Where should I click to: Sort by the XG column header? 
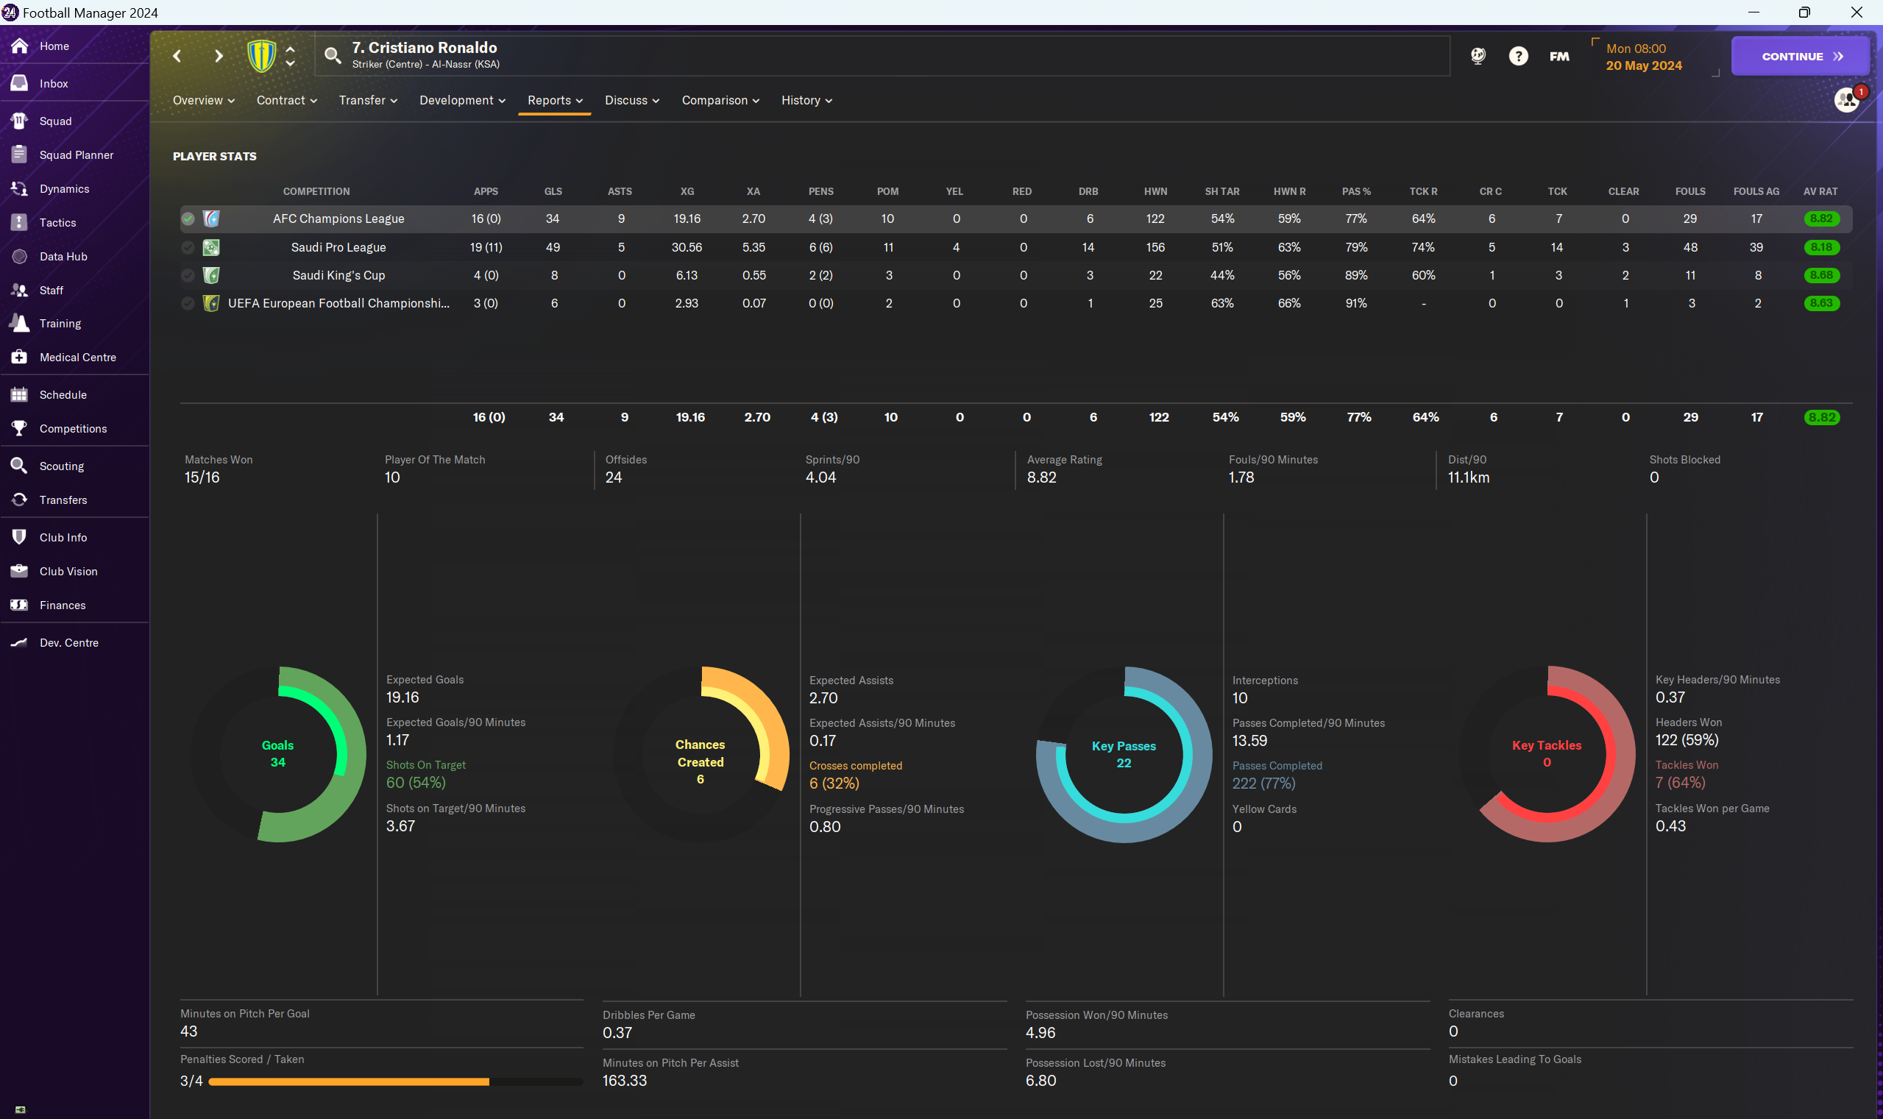tap(687, 191)
